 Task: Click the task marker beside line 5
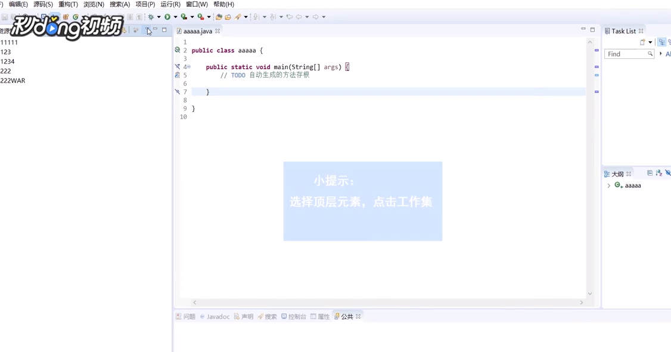pyautogui.click(x=177, y=75)
